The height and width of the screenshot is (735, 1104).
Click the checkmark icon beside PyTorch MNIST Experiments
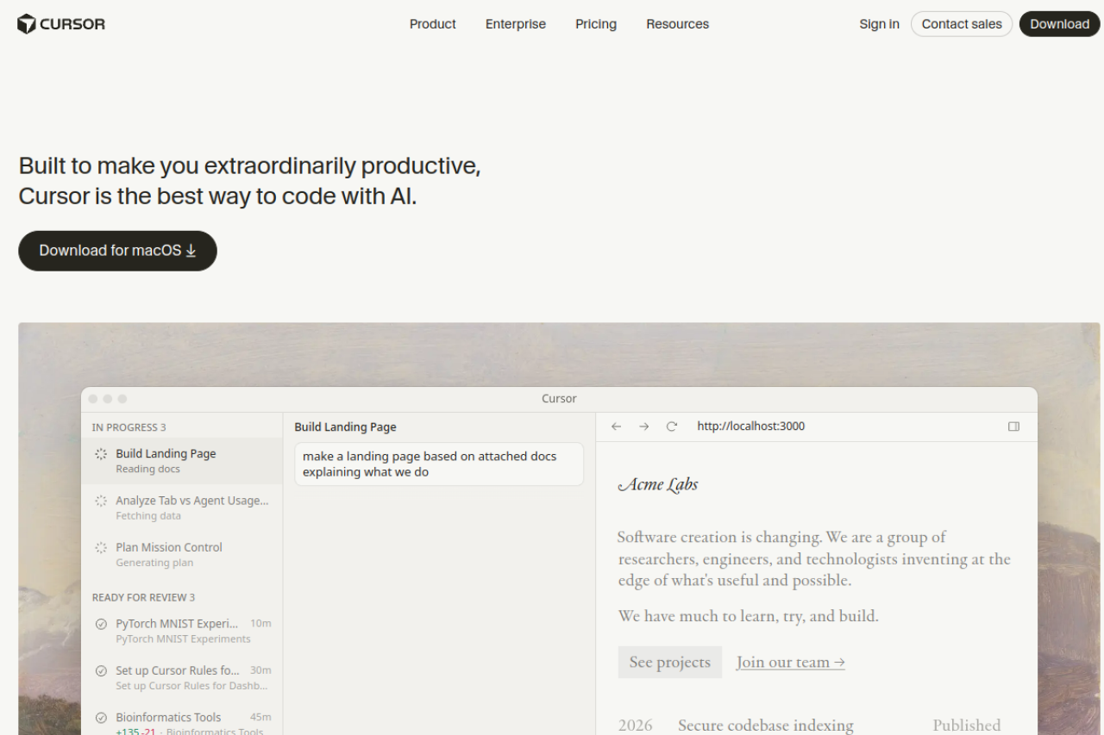[101, 624]
